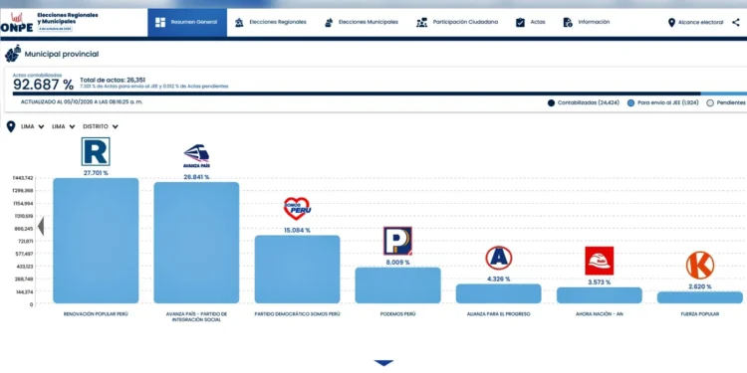The image size is (747, 373).
Task: Click the Renovación Popular R logo
Action: click(x=96, y=152)
